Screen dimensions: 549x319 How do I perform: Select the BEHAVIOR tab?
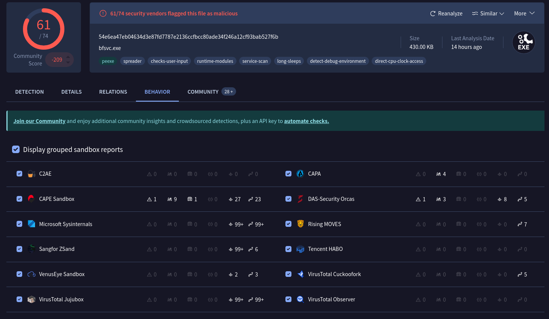pyautogui.click(x=157, y=92)
